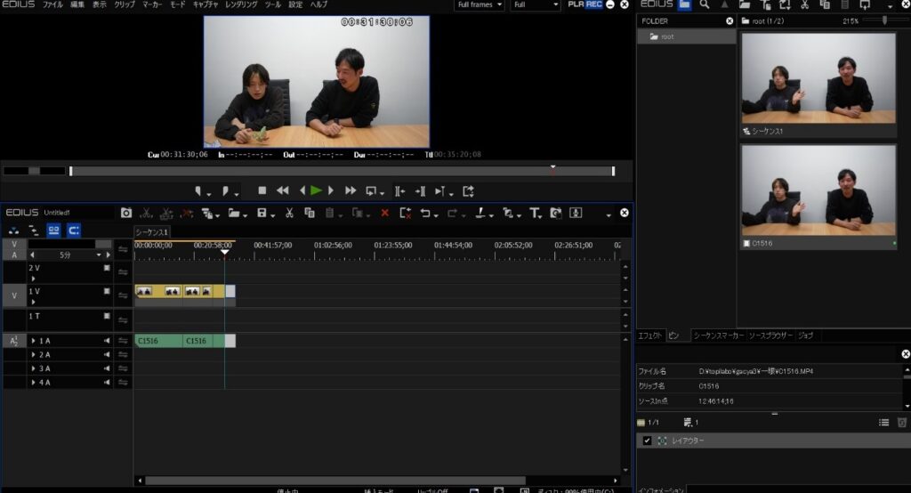Toggle the 2 V video track lock box
The width and height of the screenshot is (911, 493).
(x=107, y=267)
